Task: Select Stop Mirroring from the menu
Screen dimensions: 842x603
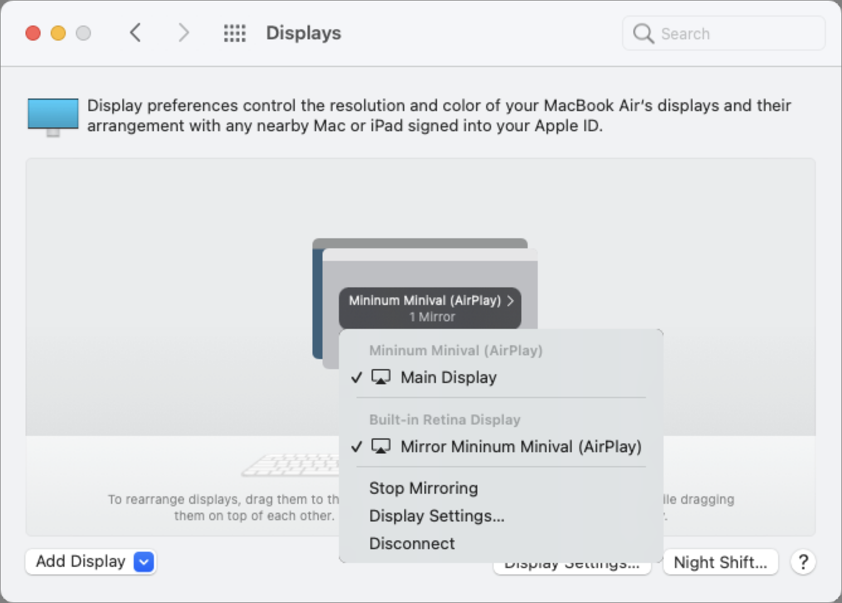Action: click(x=424, y=488)
